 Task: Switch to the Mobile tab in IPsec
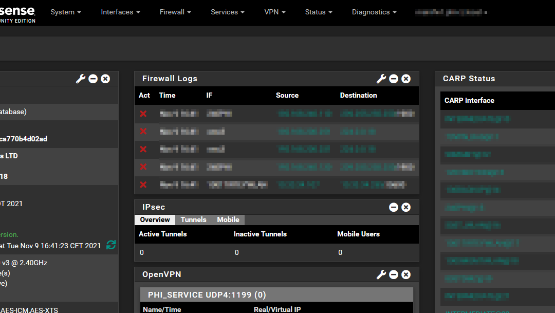[x=228, y=219]
